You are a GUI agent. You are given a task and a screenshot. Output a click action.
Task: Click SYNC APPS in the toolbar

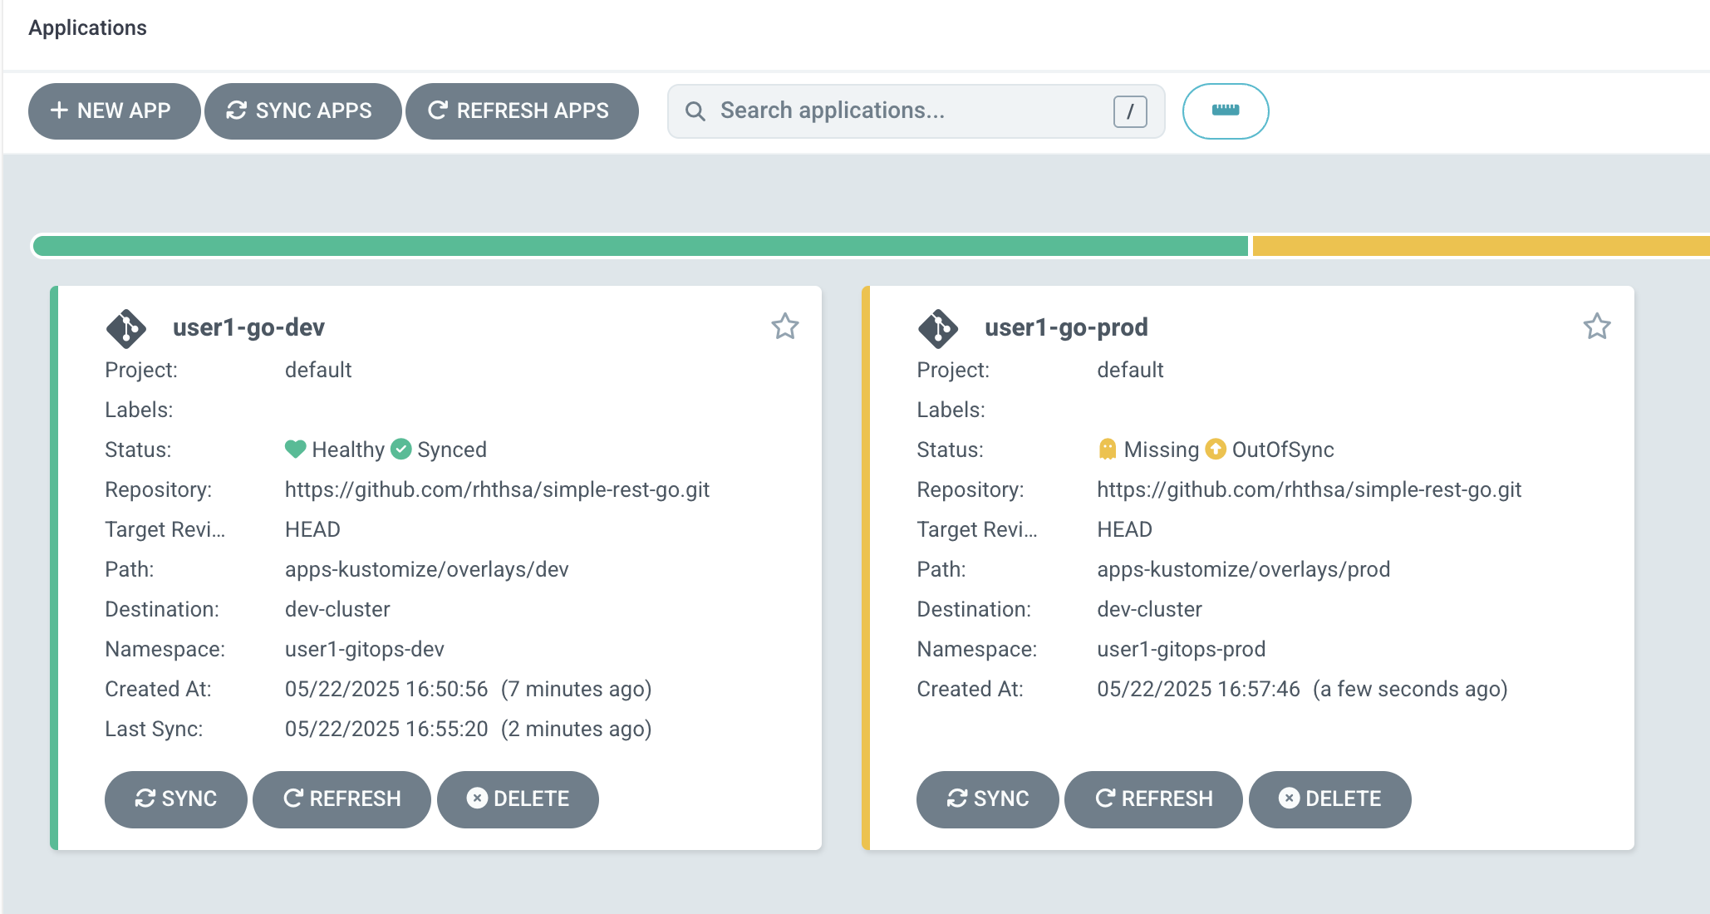[302, 111]
